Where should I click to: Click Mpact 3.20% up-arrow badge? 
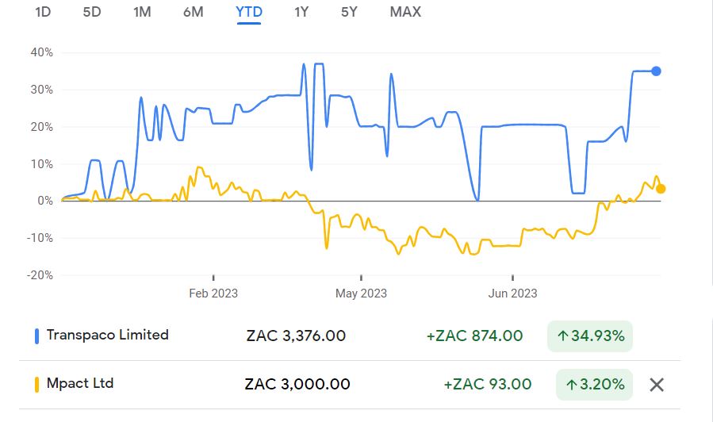click(594, 385)
